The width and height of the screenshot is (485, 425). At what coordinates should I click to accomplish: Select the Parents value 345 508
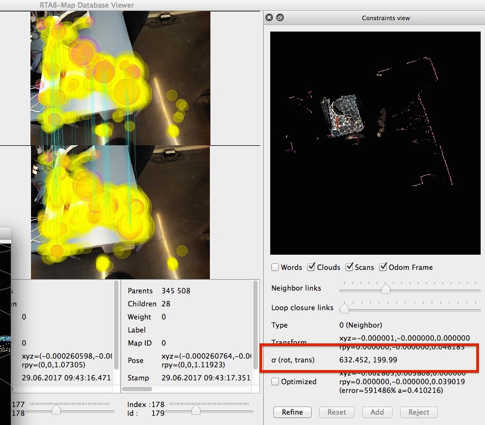[176, 291]
